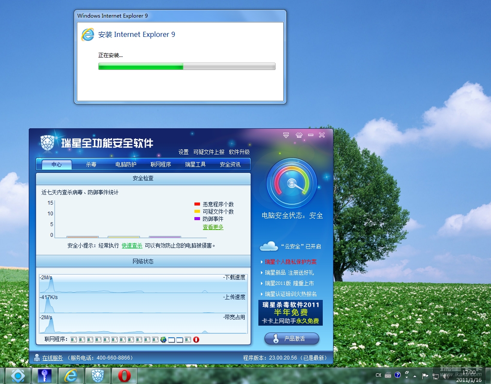Switch to the 电脑防护 tab
This screenshot has height=384, width=491.
pos(126,164)
